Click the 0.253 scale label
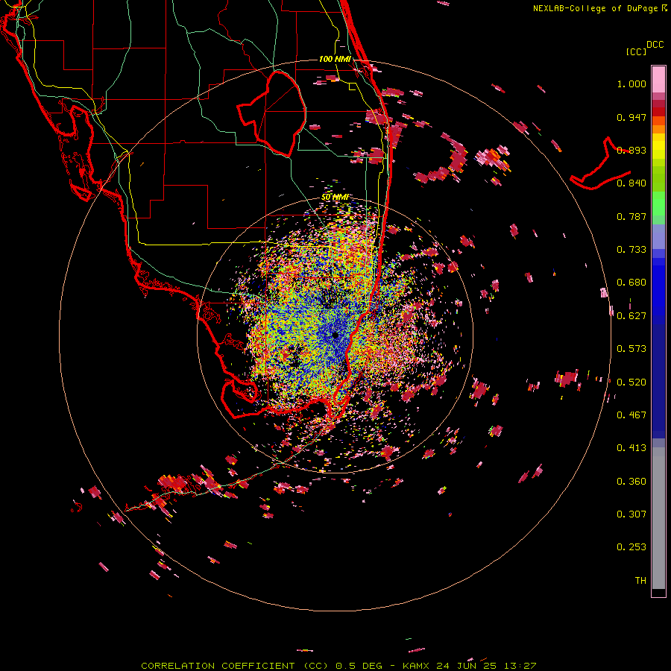This screenshot has height=671, width=671. coord(631,547)
